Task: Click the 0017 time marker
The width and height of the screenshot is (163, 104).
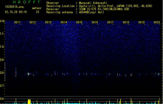Action: 110,22
